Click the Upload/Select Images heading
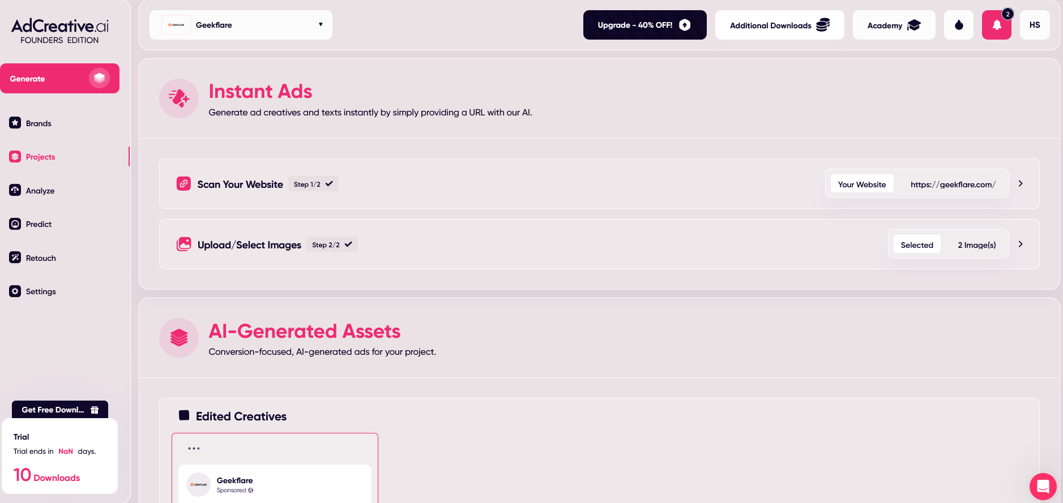 point(249,244)
